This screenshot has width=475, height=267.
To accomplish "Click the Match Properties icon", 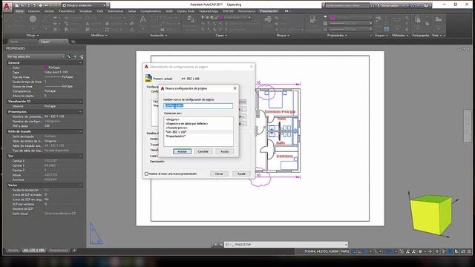I will pyautogui.click(x=313, y=19).
